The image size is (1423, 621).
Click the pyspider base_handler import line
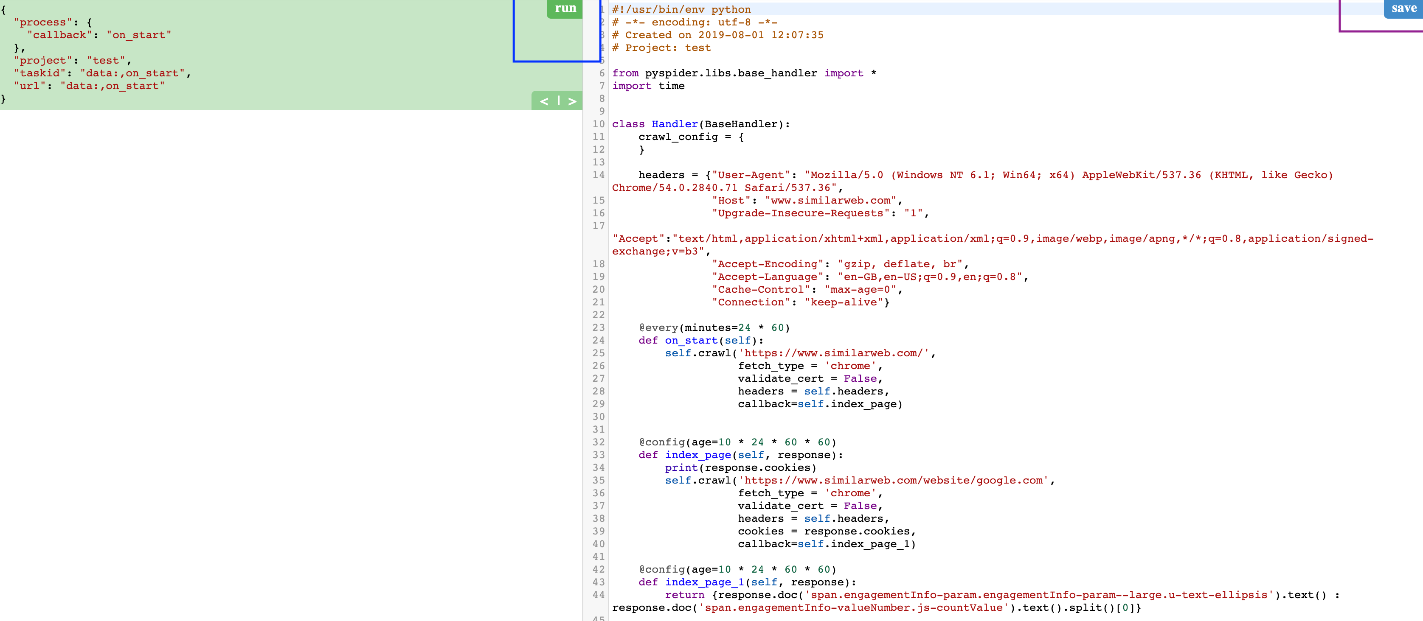click(x=744, y=73)
